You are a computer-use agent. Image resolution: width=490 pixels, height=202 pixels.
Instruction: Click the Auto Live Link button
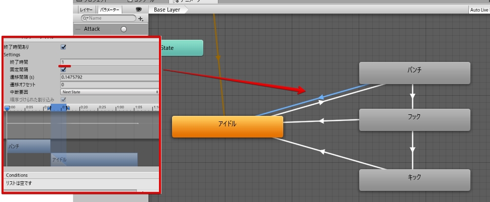pyautogui.click(x=479, y=10)
